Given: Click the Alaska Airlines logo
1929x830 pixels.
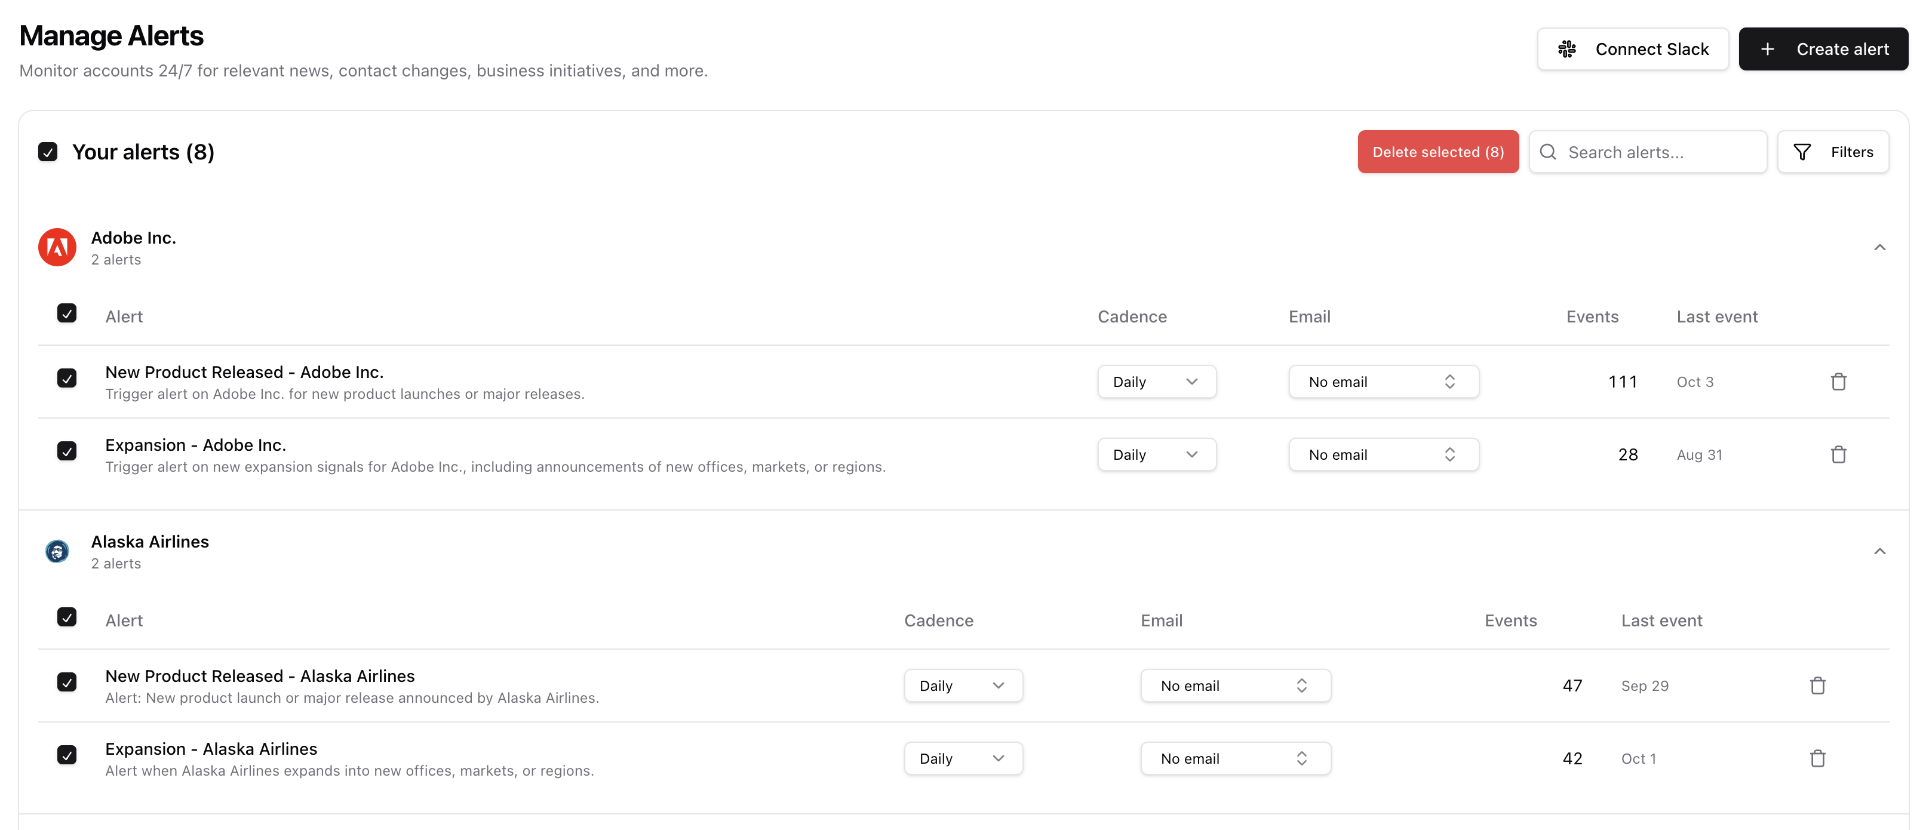Looking at the screenshot, I should (x=57, y=552).
